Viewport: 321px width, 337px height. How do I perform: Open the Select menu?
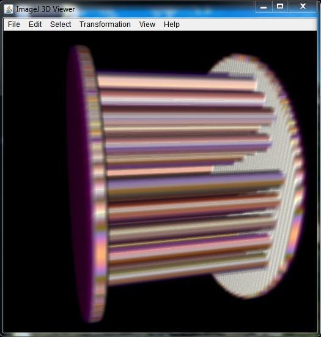coord(61,25)
